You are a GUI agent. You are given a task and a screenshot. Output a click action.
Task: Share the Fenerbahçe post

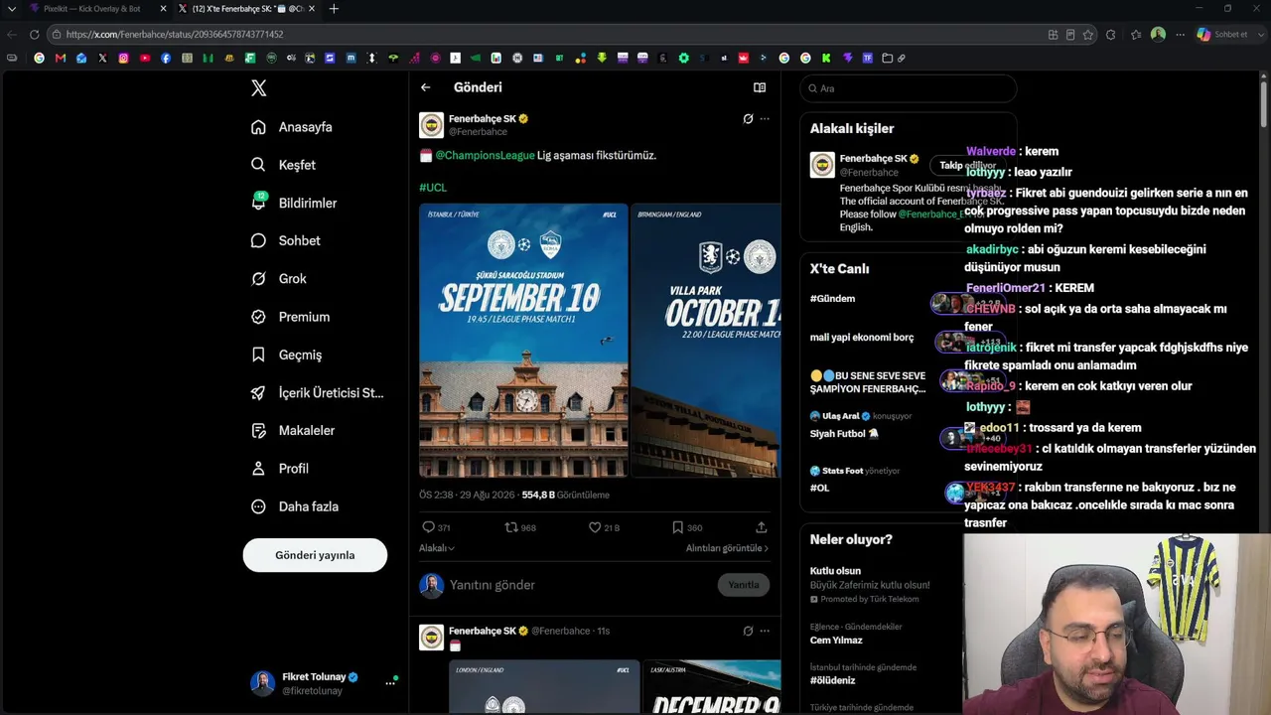tap(762, 527)
